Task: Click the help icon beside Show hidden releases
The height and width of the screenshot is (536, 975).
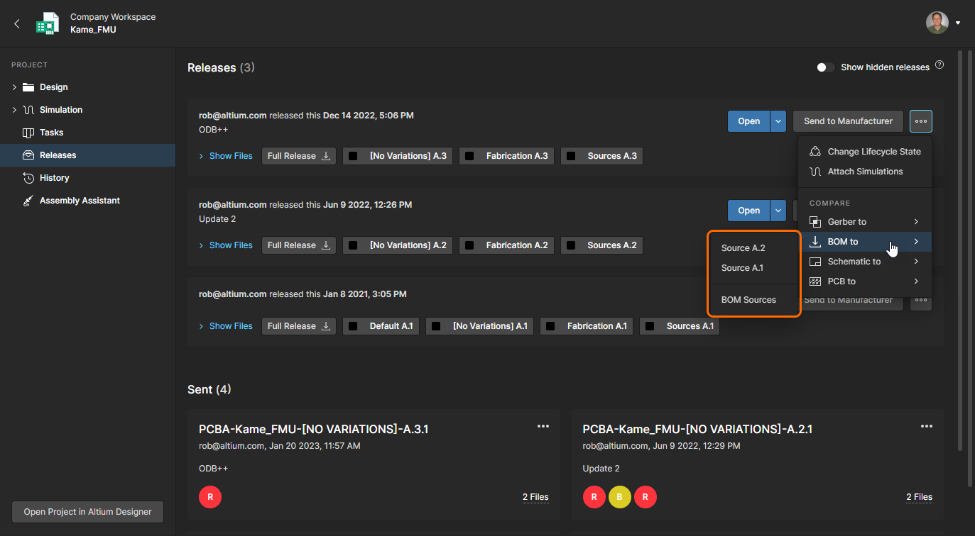Action: (x=939, y=65)
